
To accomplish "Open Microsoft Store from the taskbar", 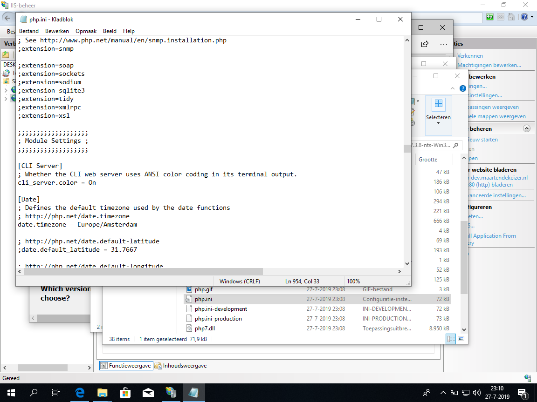I will [125, 393].
